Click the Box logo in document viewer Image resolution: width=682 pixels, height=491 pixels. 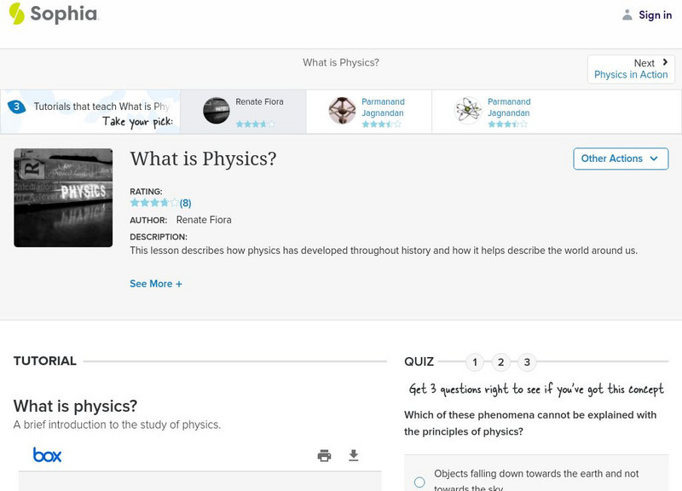coord(47,455)
